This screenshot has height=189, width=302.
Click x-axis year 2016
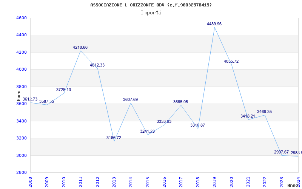164,182
